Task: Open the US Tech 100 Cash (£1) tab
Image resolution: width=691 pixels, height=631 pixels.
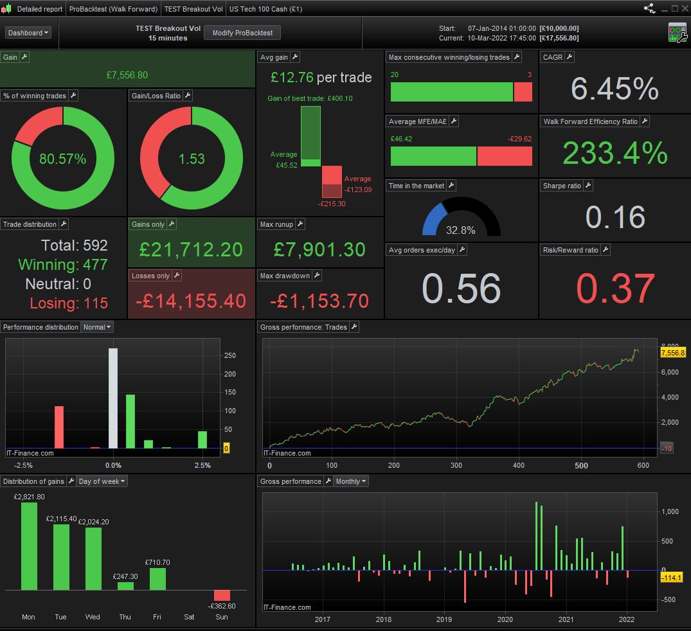Action: [265, 9]
